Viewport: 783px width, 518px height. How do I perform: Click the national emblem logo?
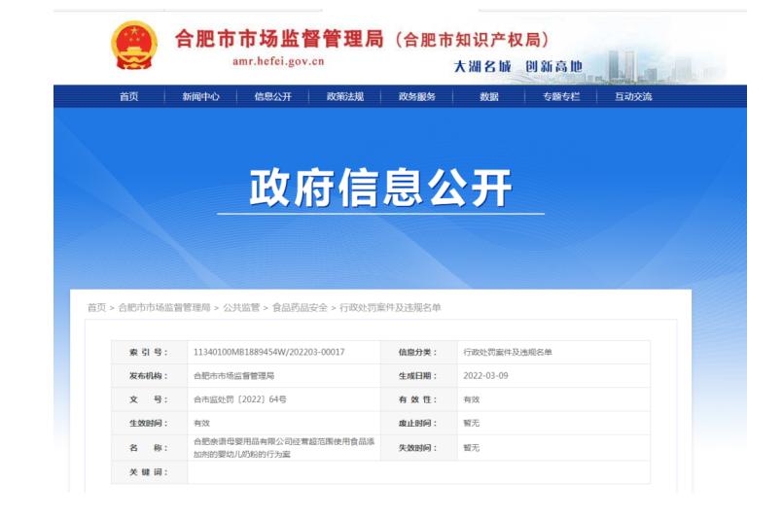pos(134,45)
